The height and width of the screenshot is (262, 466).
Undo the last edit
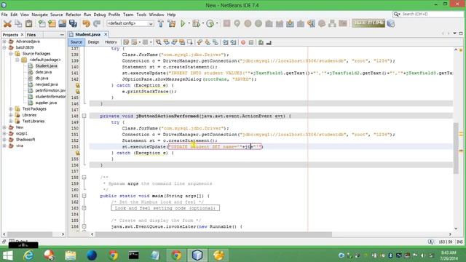point(86,23)
